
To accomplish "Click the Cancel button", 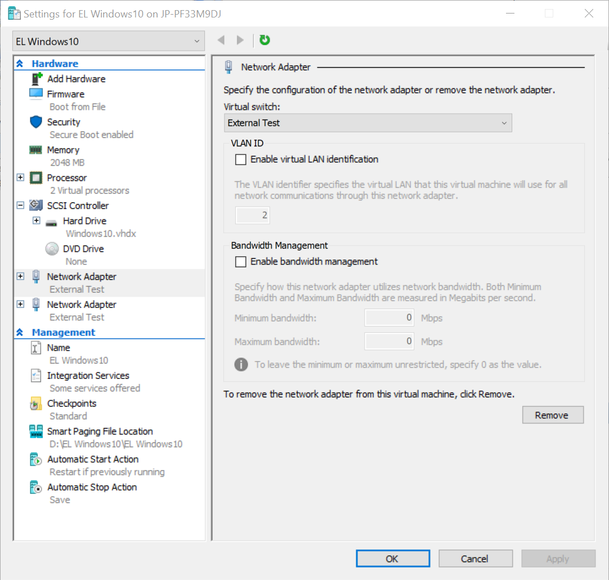I will pos(476,559).
